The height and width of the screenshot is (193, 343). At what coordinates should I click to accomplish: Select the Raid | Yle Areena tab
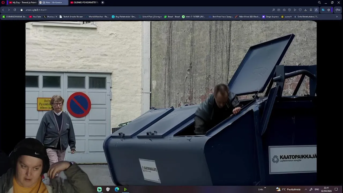[x=53, y=2]
